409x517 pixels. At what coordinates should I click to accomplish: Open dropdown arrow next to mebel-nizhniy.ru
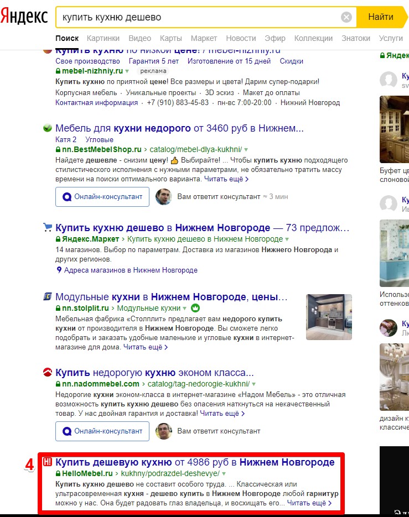[x=127, y=71]
